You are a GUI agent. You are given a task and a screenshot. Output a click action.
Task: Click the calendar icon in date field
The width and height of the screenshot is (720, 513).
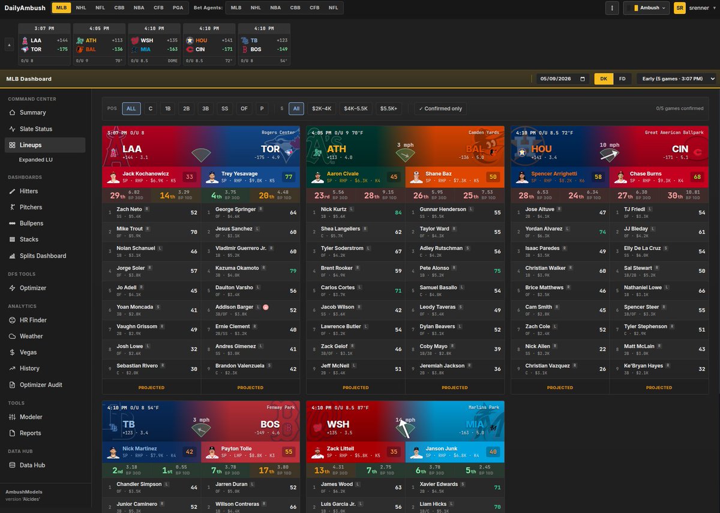click(583, 79)
